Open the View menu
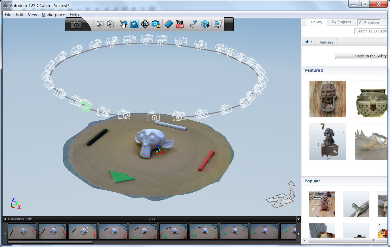Image resolution: width=390 pixels, height=247 pixels. [x=33, y=15]
